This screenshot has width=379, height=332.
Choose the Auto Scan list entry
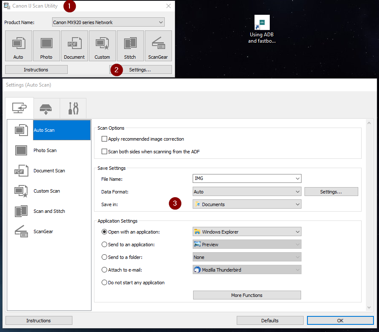(62, 130)
